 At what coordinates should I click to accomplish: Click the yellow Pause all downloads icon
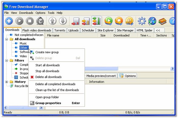(129, 21)
